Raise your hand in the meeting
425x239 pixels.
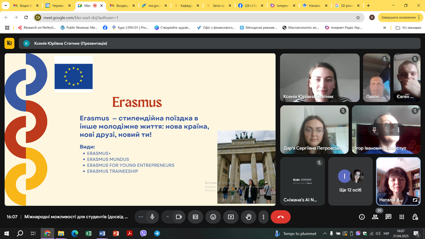[x=248, y=217]
